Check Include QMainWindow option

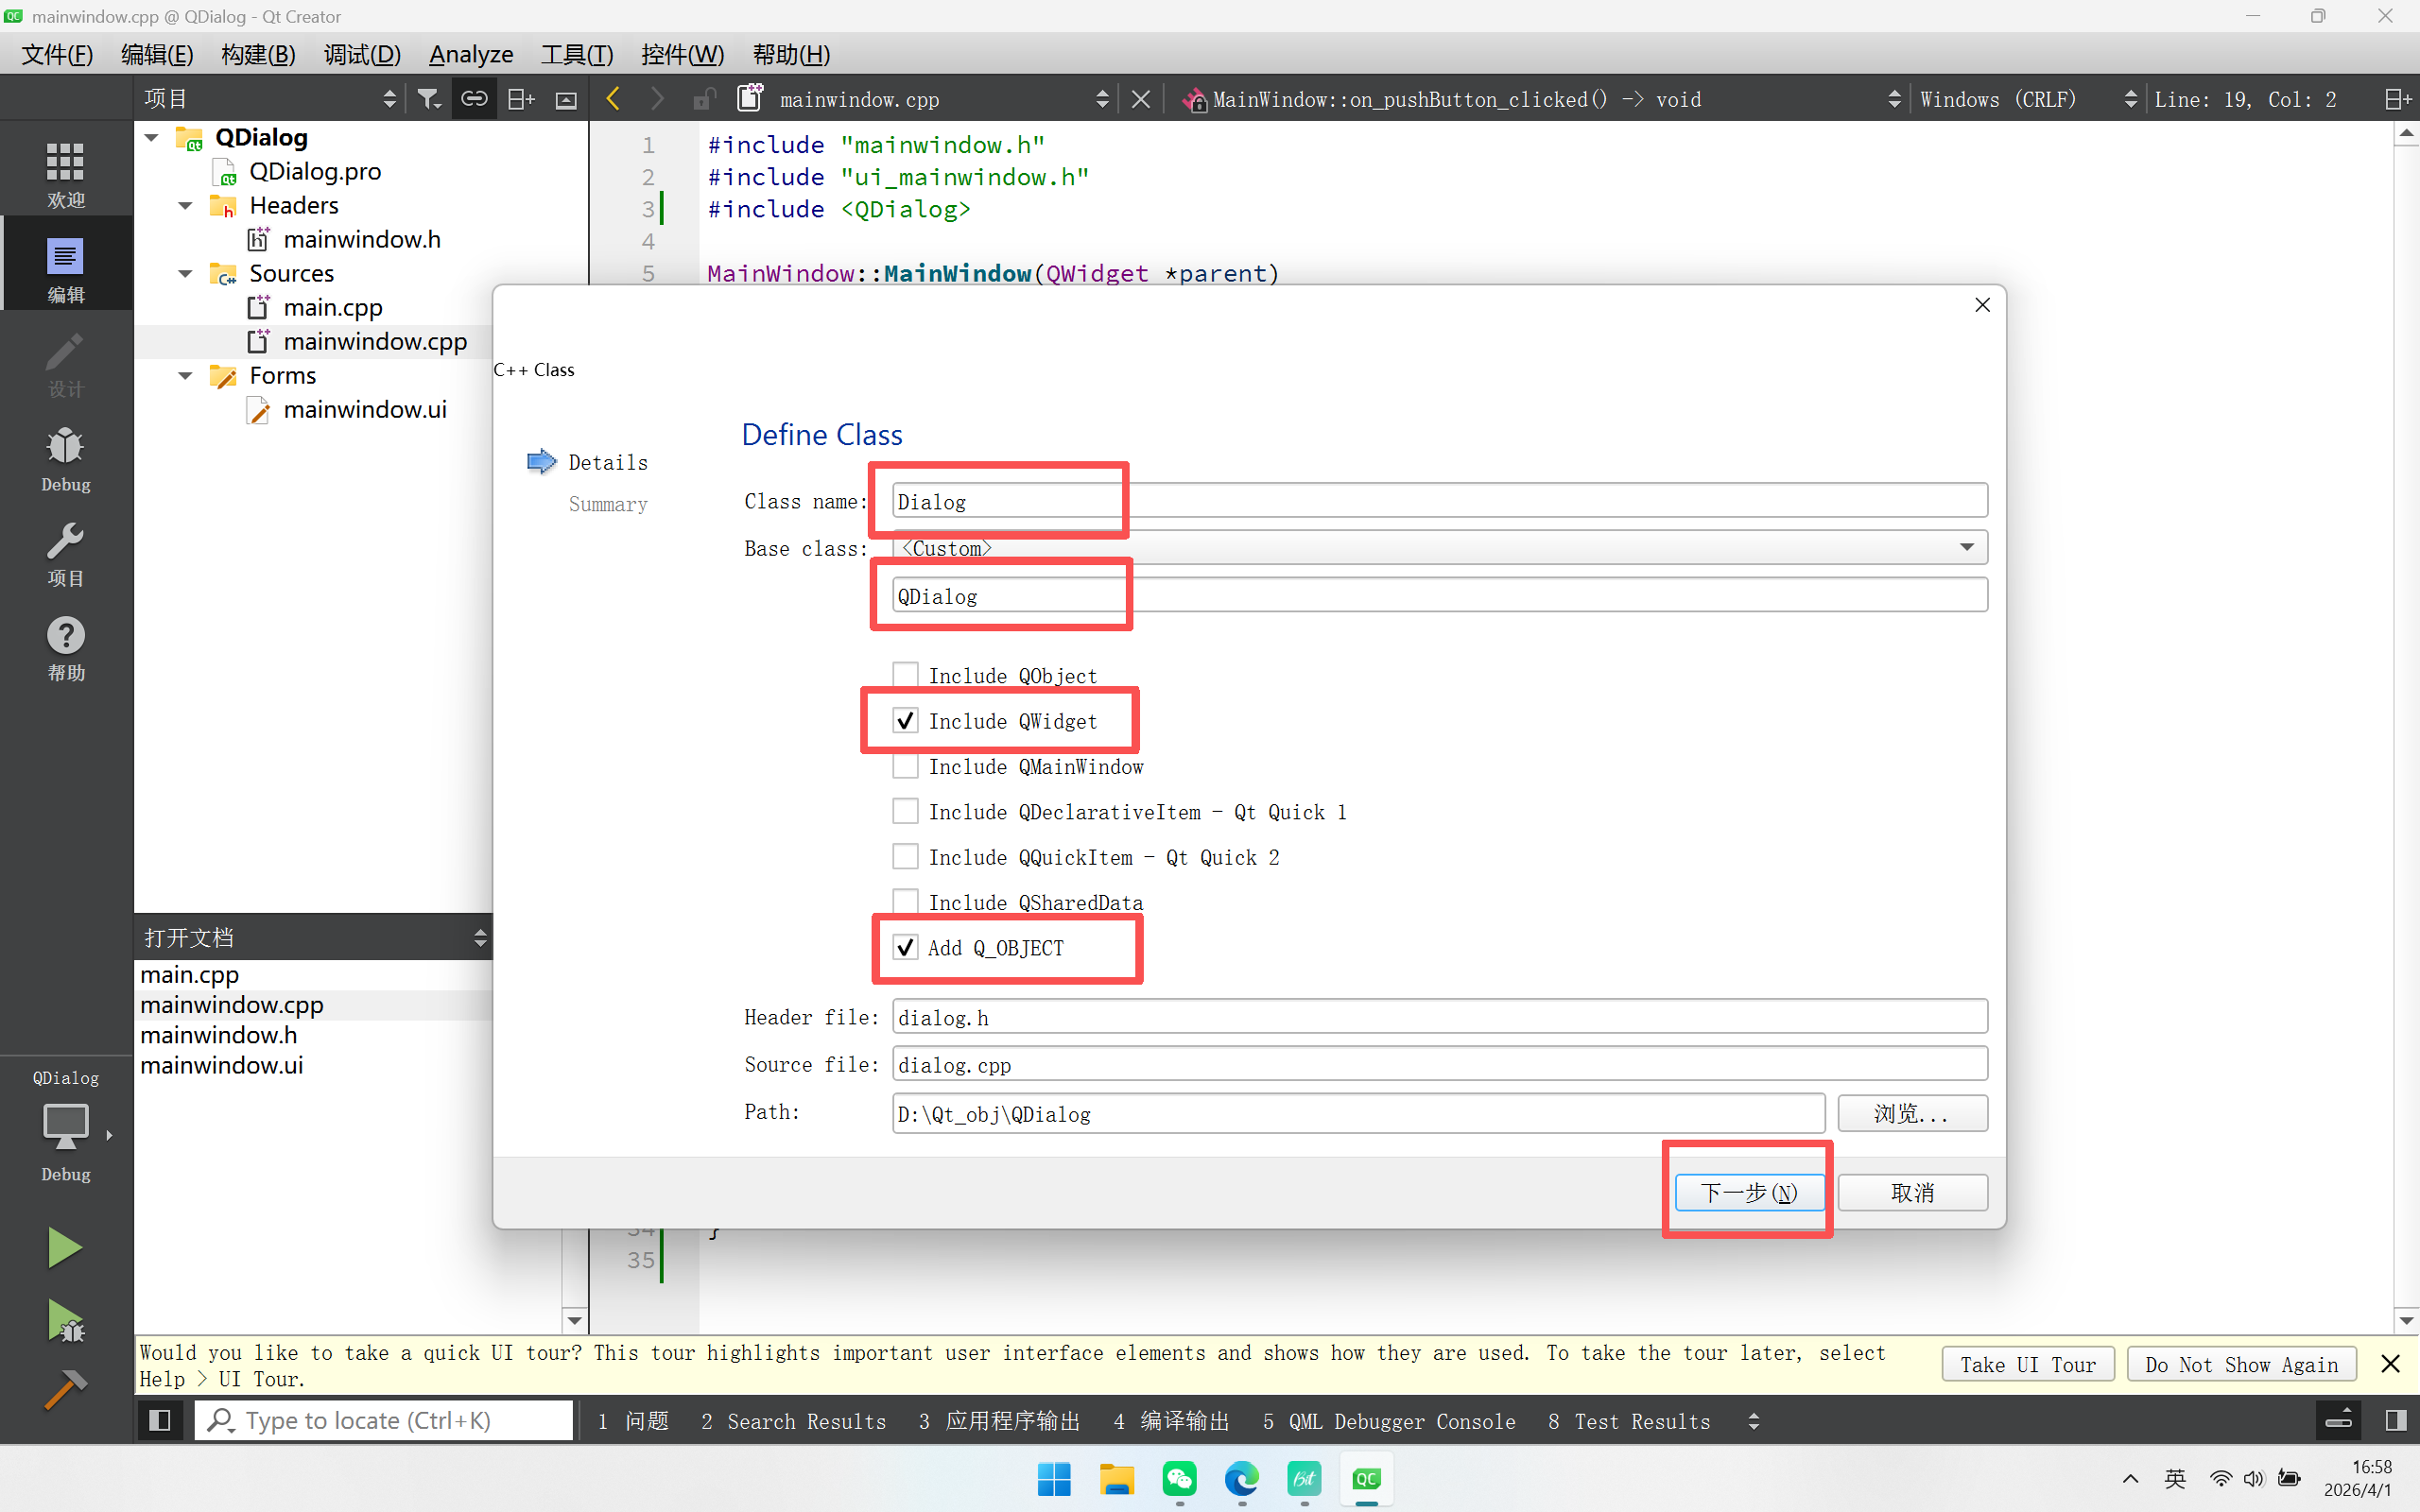pyautogui.click(x=905, y=766)
